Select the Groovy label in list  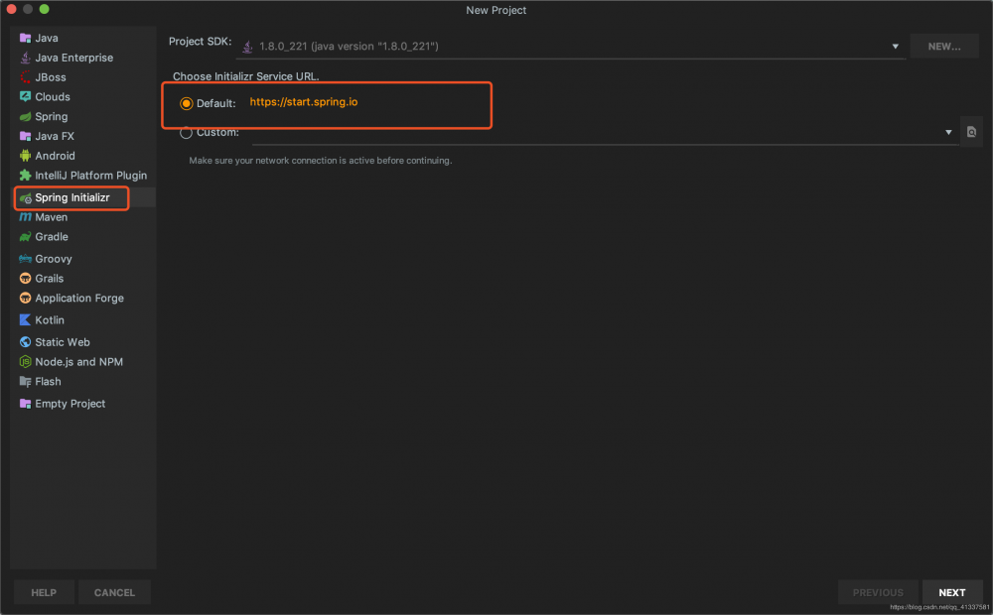click(54, 259)
